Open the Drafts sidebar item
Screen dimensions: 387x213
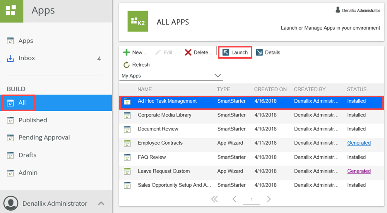(27, 155)
